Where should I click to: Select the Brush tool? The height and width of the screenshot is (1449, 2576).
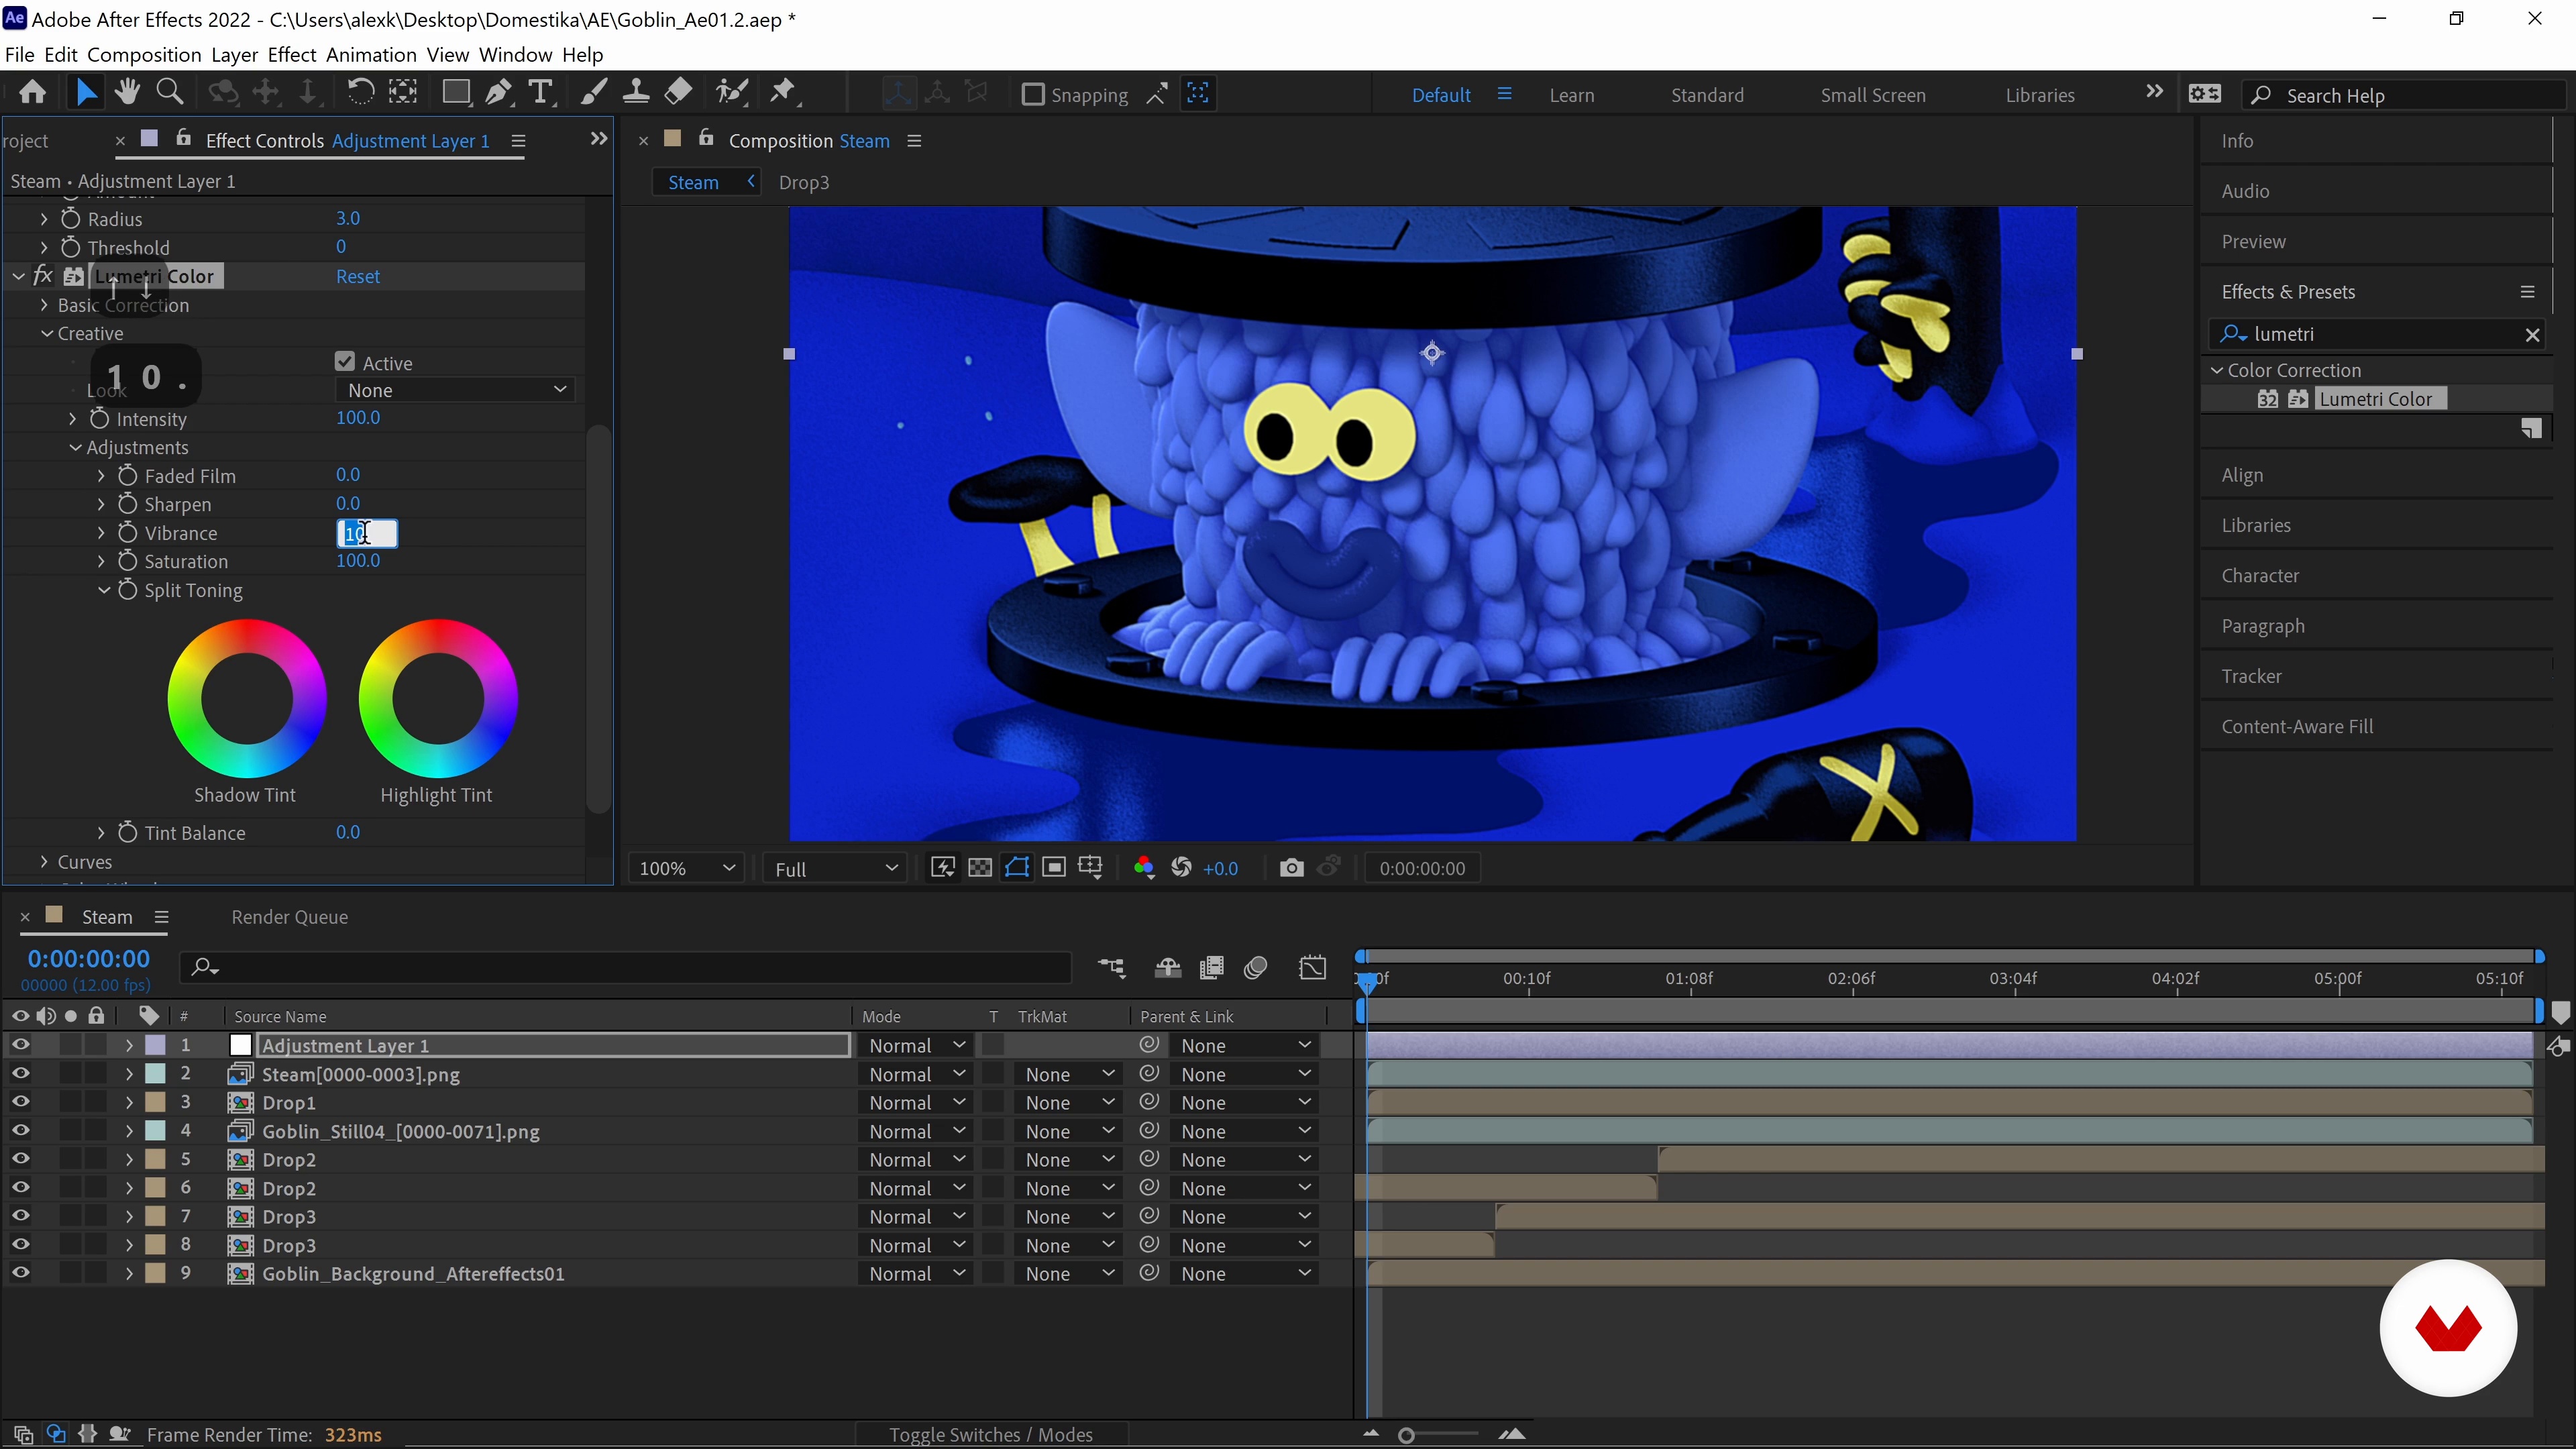pyautogui.click(x=594, y=93)
